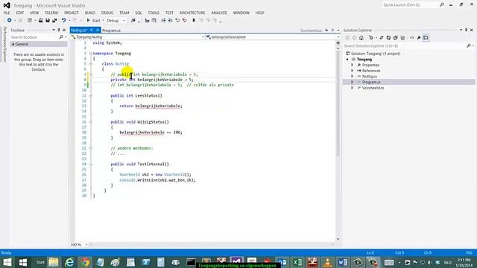This screenshot has width=477, height=268.
Task: Collapse the TestInternal method outline
Action: [x=91, y=164]
